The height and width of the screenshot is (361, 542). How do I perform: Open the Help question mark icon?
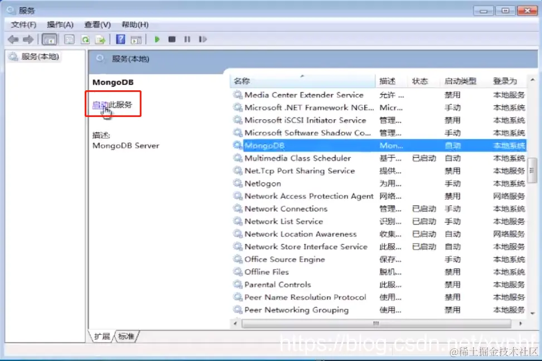click(x=120, y=40)
